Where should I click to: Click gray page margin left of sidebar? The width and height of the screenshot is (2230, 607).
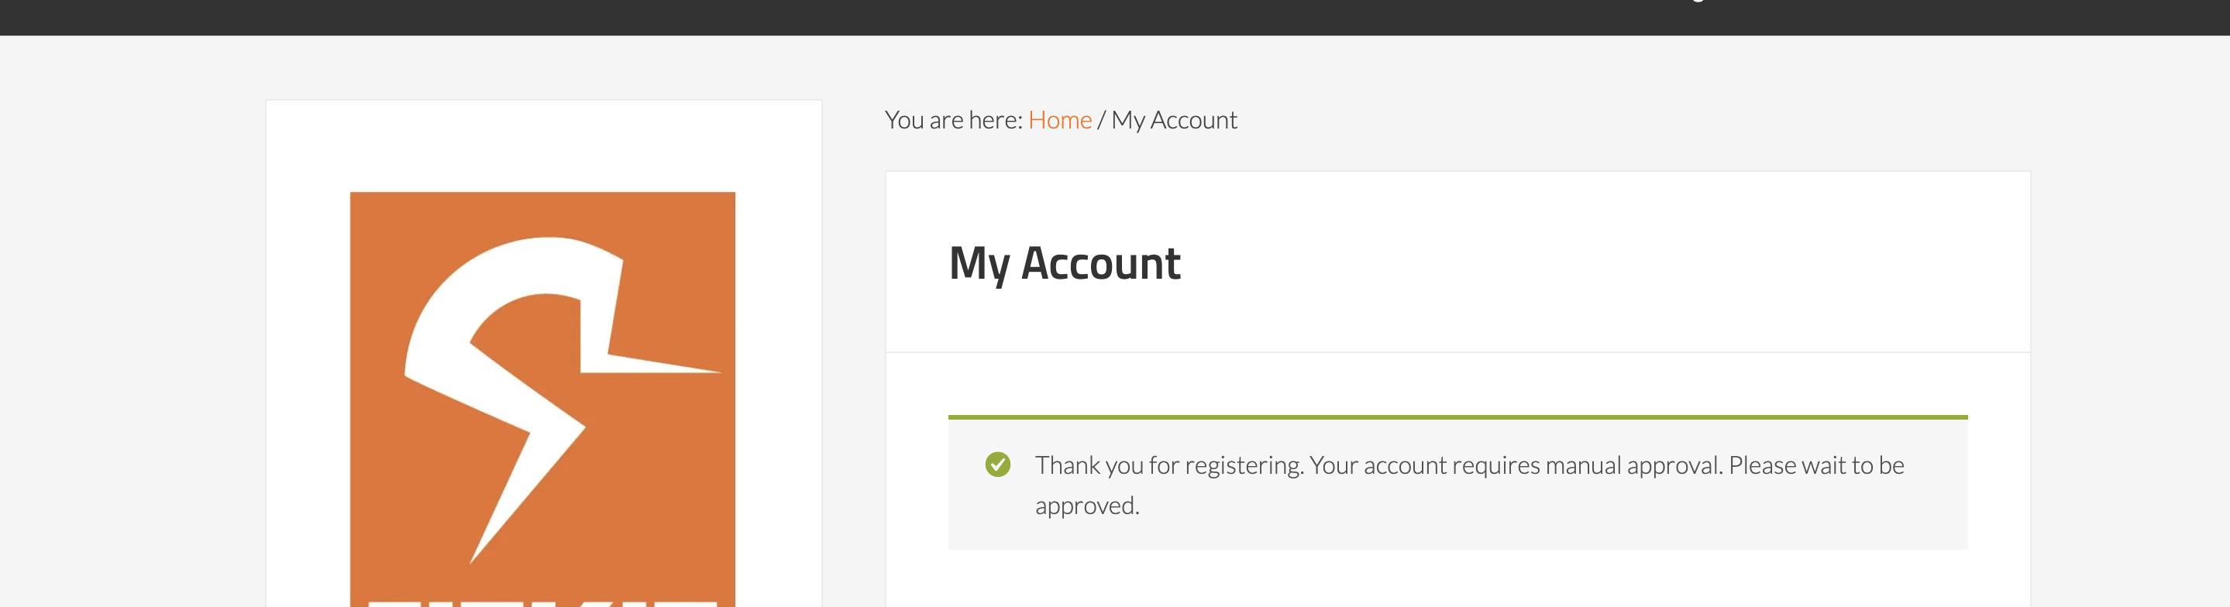(130, 346)
